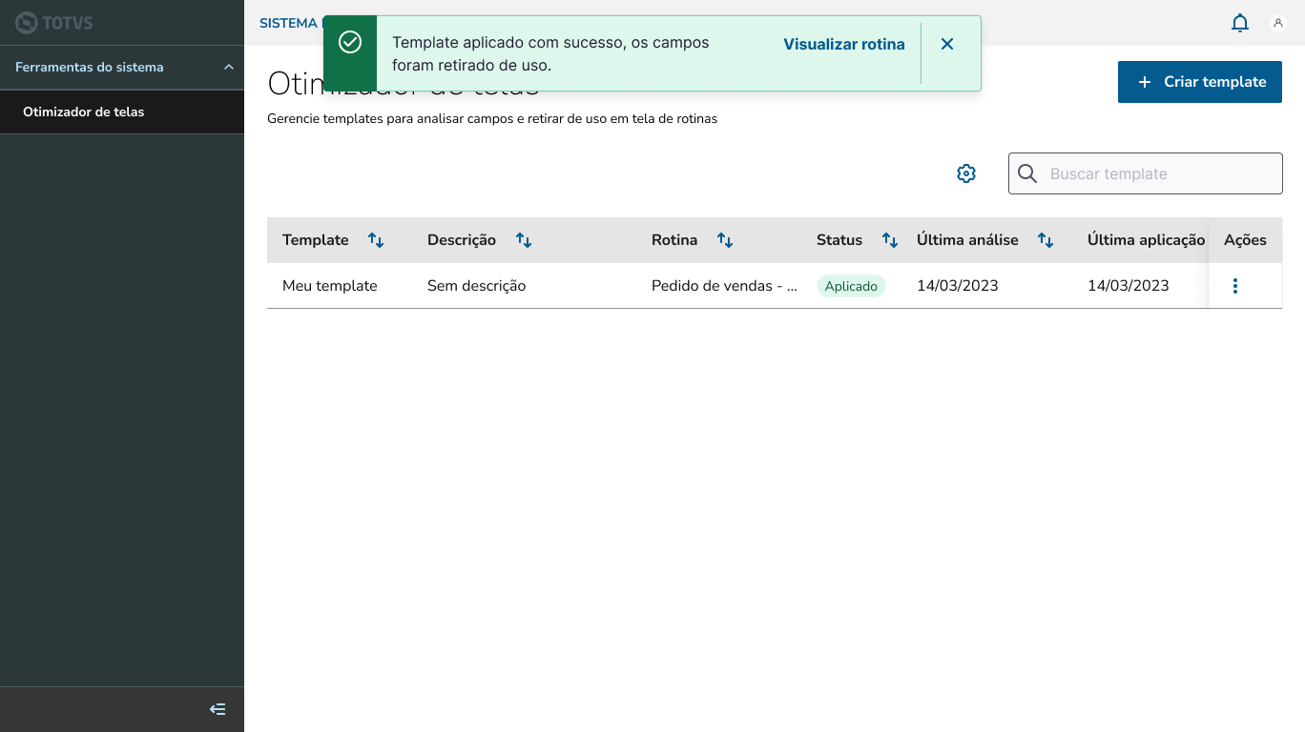Sort table by Última análise column

pyautogui.click(x=1046, y=240)
